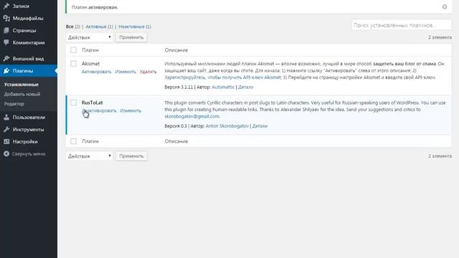Click the Свернуть меню label
459x258 pixels.
29,154
